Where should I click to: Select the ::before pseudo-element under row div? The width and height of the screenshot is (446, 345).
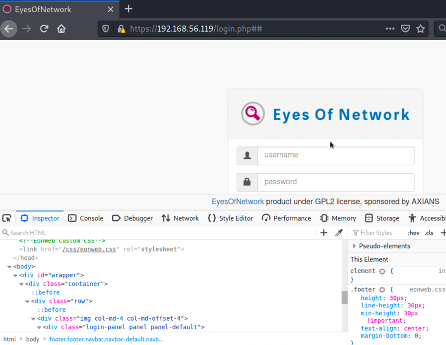(52, 310)
